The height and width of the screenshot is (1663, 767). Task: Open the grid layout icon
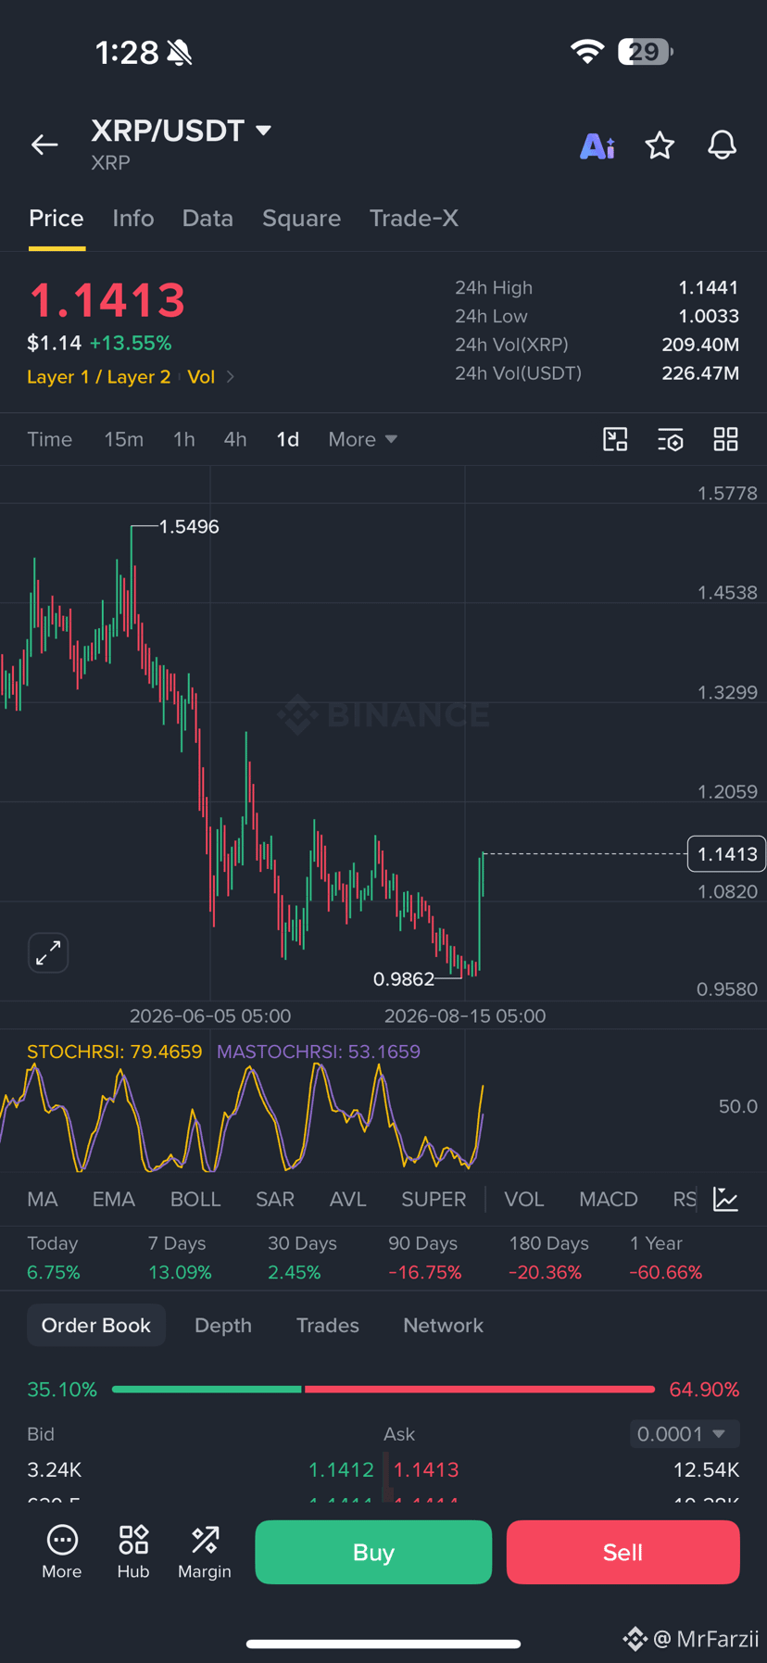pyautogui.click(x=726, y=439)
